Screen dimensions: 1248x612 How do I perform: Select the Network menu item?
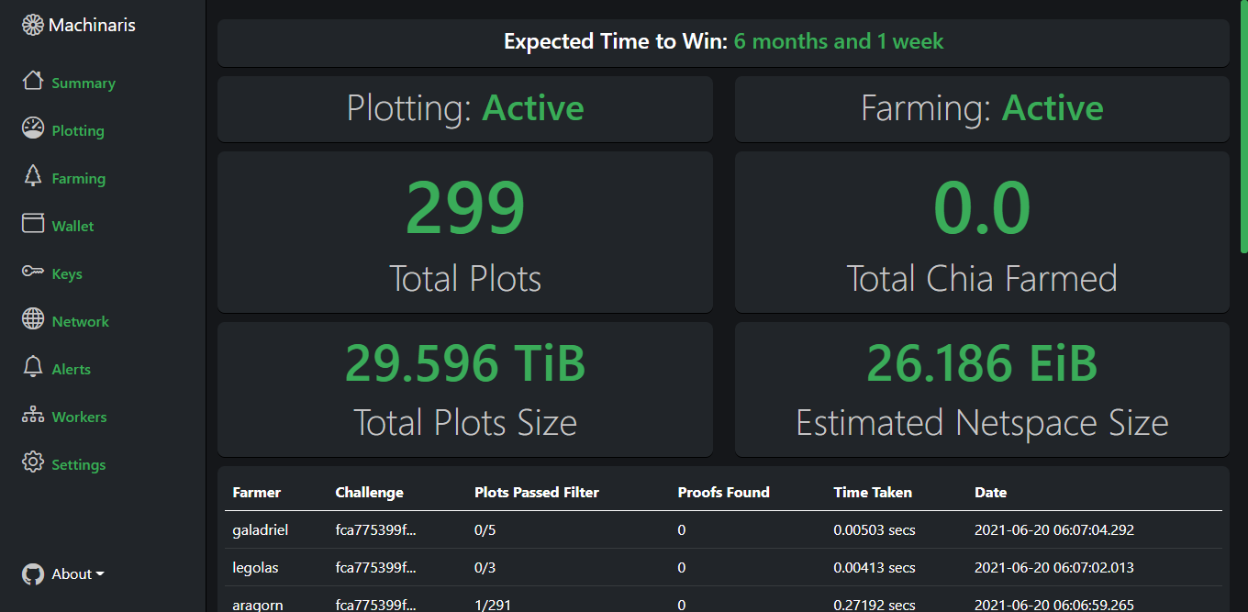click(x=80, y=321)
